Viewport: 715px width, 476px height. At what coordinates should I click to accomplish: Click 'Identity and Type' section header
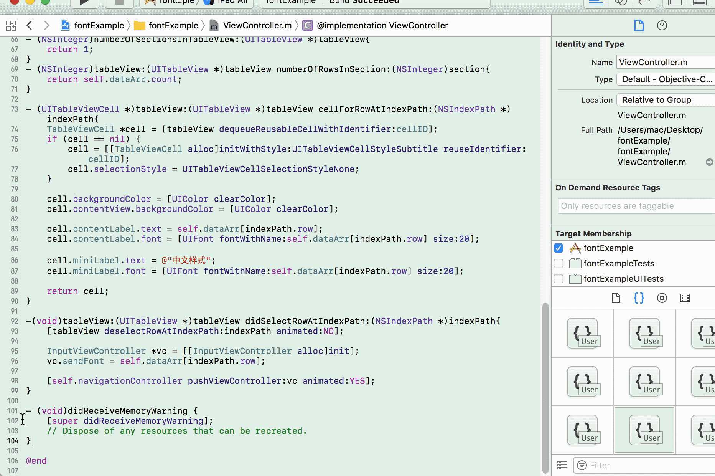point(590,44)
